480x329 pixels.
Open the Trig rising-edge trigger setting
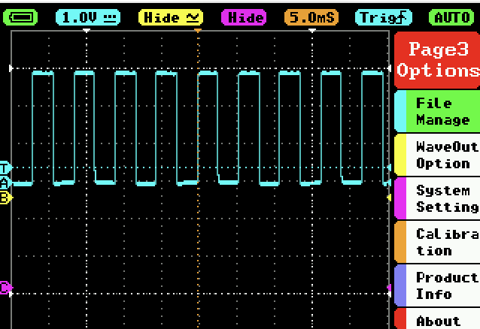(x=383, y=17)
